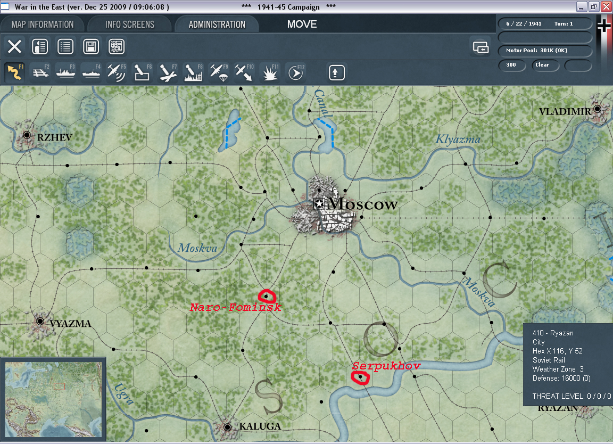Select the rail transport mode F2 icon

click(40, 72)
